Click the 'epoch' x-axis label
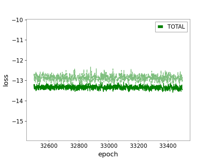The image size is (211, 158). click(108, 154)
